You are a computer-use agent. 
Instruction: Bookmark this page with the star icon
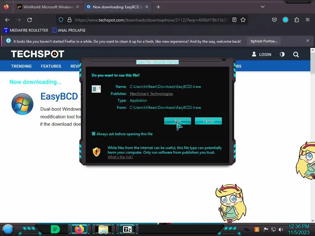pos(243,20)
